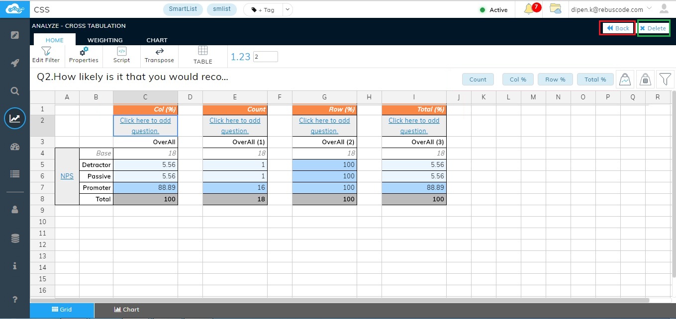Click the Q2 question title text

point(133,77)
